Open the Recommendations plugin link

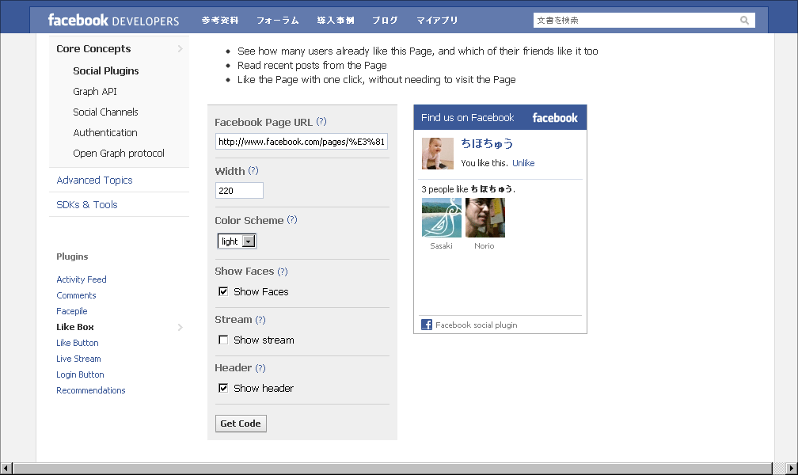[91, 390]
